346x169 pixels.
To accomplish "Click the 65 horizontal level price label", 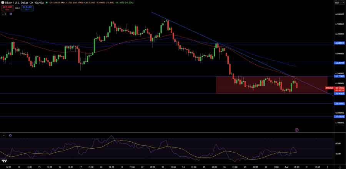I will click(x=339, y=43).
